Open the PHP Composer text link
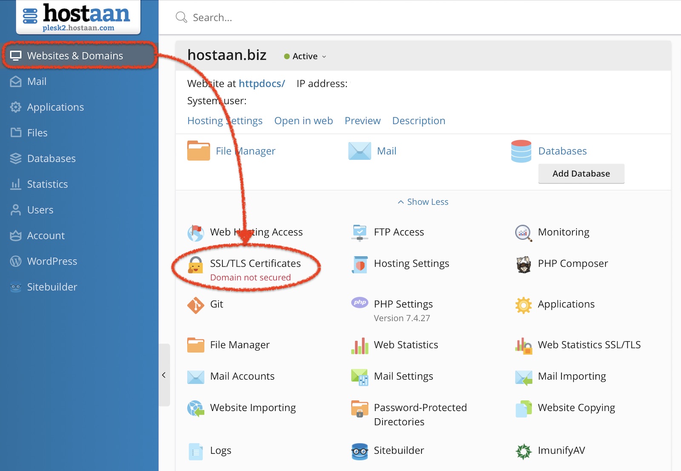The height and width of the screenshot is (471, 681). [x=573, y=264]
